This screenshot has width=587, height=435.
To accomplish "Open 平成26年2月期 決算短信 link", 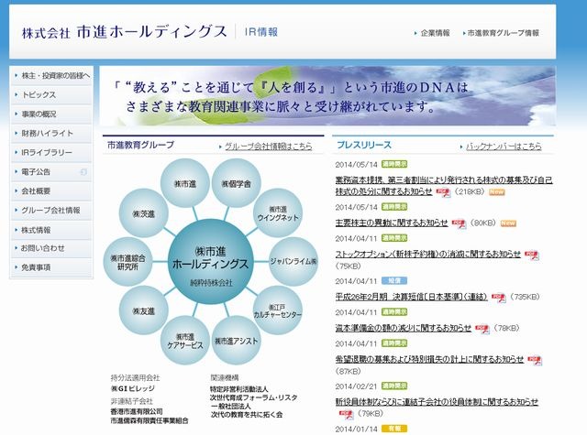I will tap(411, 297).
